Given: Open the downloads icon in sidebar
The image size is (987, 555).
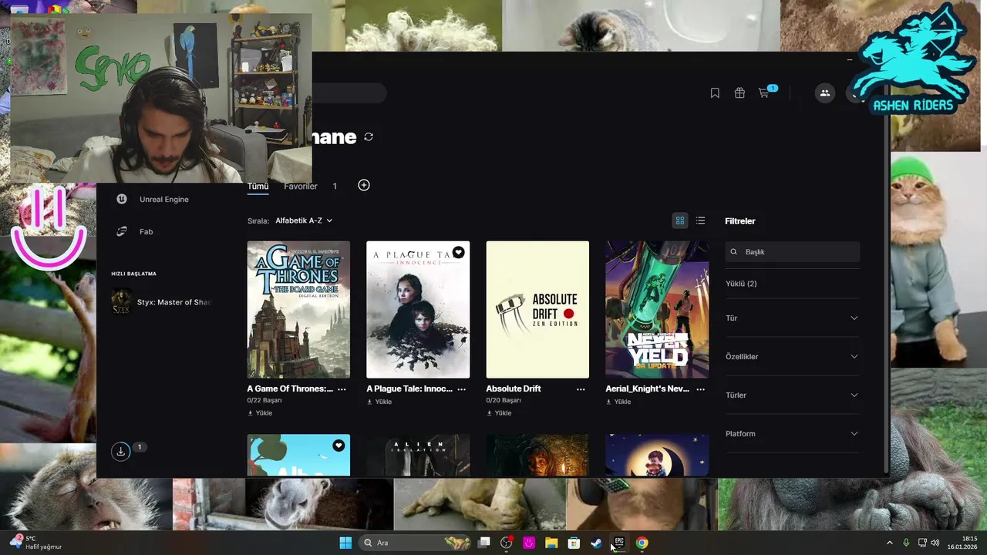Looking at the screenshot, I should coord(121,452).
